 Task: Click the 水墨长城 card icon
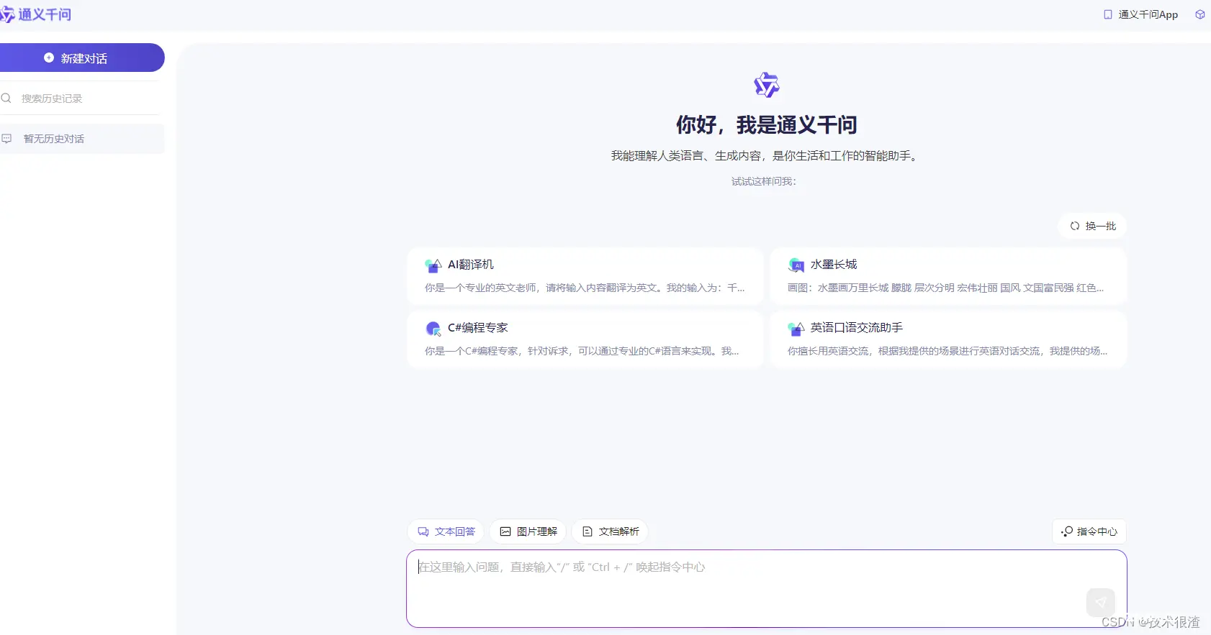(796, 265)
